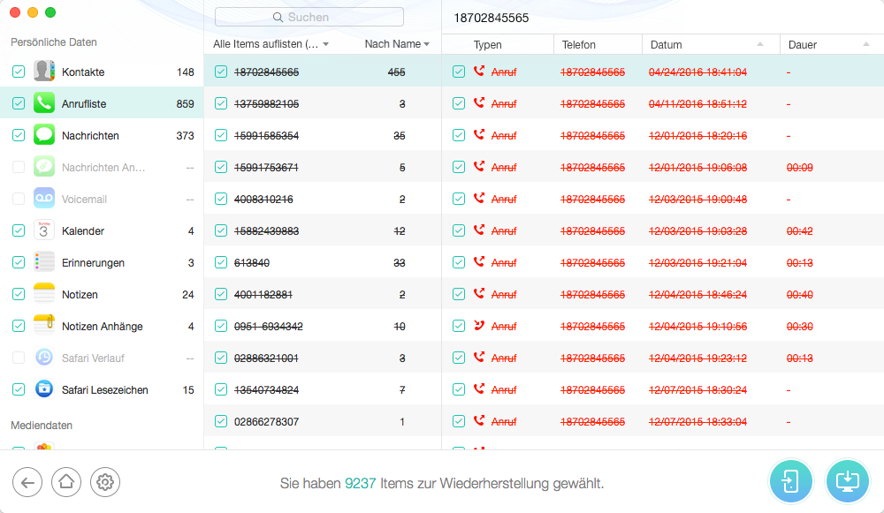Viewport: 884px width, 513px height.
Task: Select the Voicemail category
Action: pyautogui.click(x=102, y=199)
